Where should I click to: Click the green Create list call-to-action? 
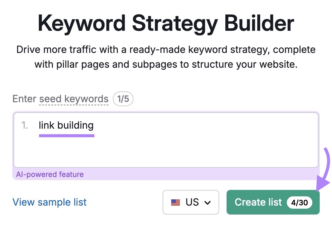[x=258, y=202]
